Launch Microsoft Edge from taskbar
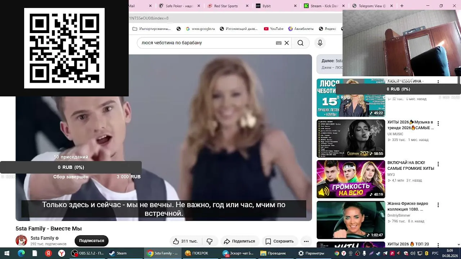Image resolution: width=461 pixels, height=259 pixels. [x=21, y=253]
